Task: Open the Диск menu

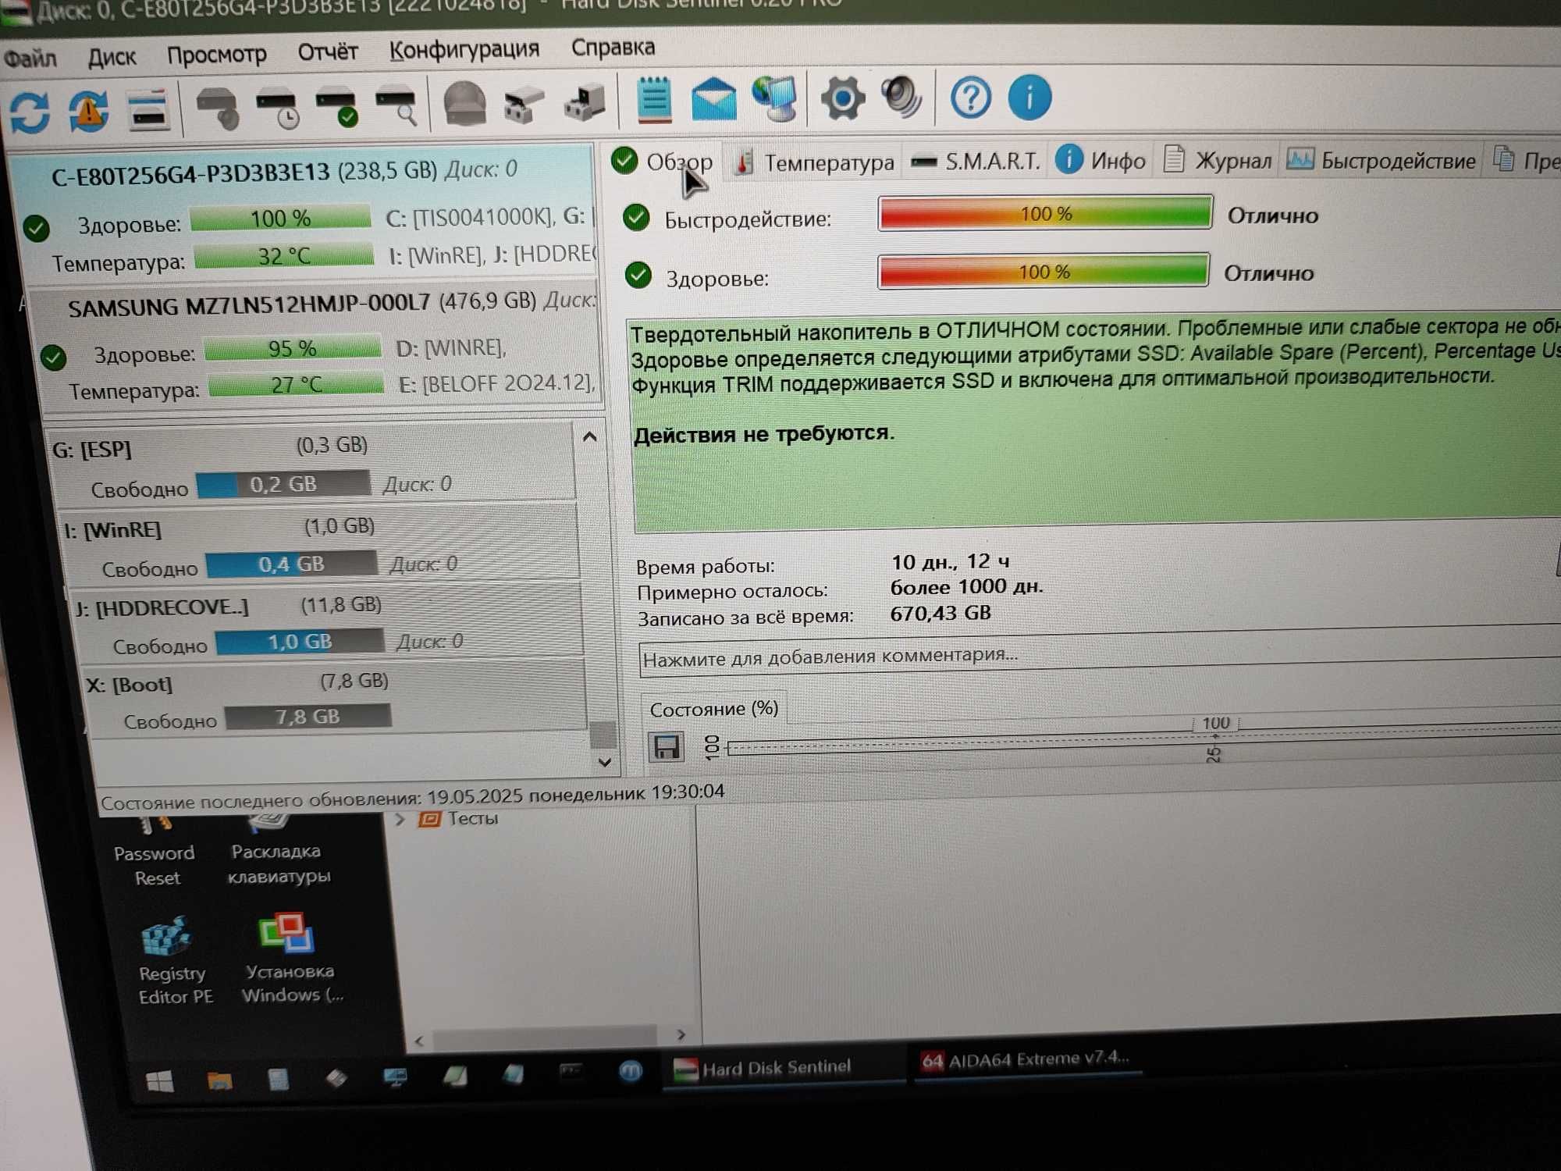Action: pyautogui.click(x=112, y=57)
